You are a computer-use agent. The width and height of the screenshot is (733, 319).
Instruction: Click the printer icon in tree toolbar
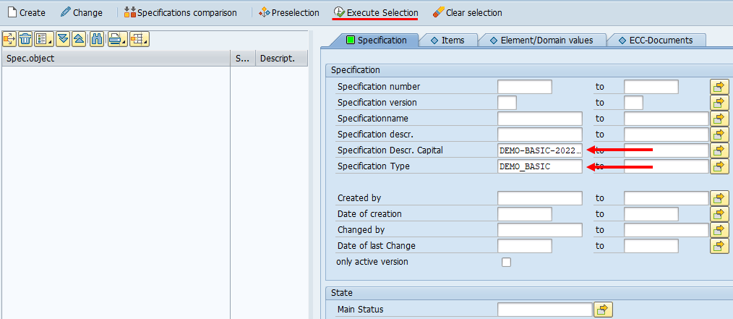(x=117, y=39)
